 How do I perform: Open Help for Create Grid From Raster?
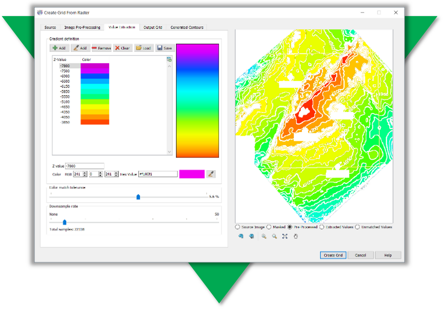[x=388, y=255]
